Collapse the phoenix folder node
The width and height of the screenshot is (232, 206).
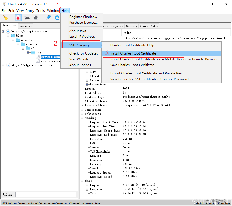pos(13,40)
